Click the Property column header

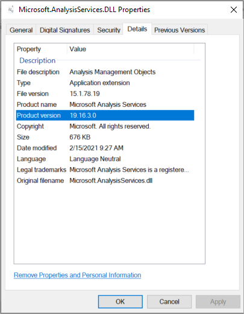[x=29, y=49]
